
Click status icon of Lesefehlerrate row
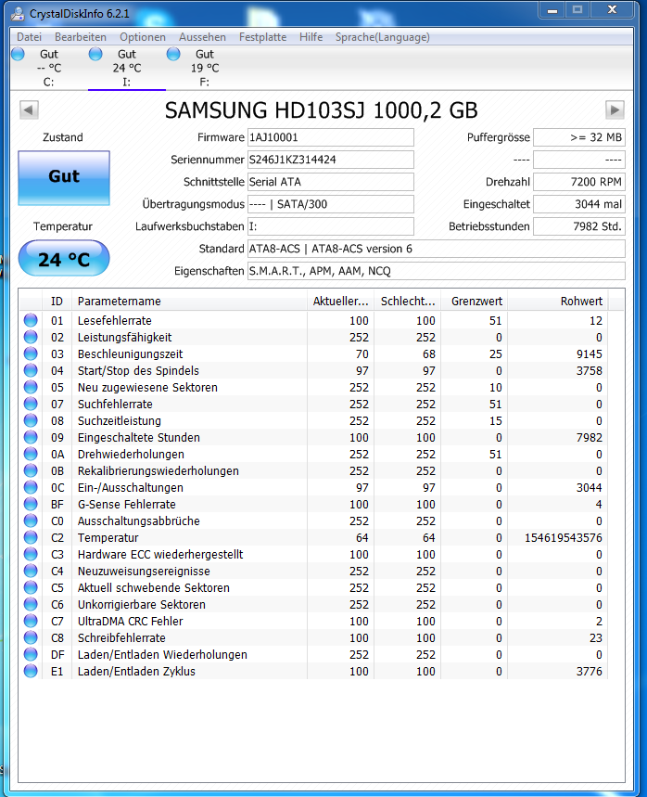(31, 320)
